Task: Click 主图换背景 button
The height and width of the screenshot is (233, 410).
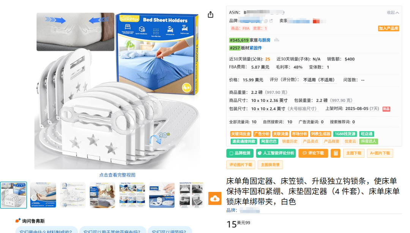Action: (x=270, y=165)
